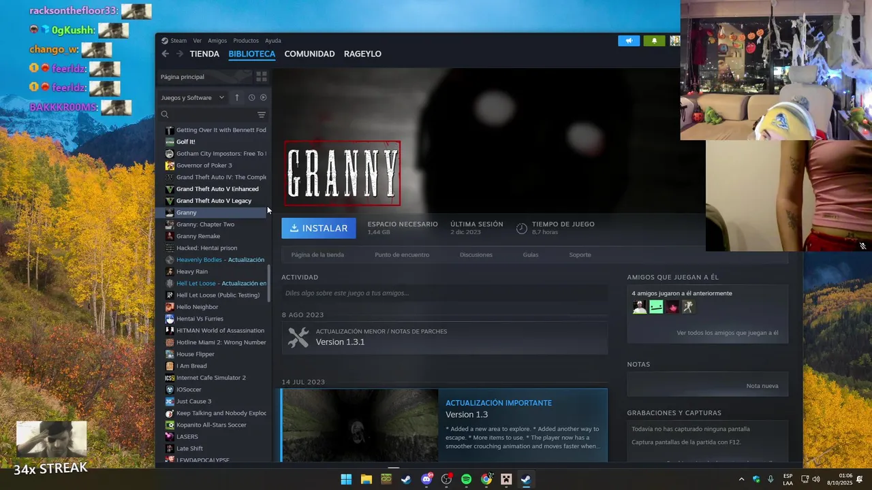Screen dimensions: 872x490
Task: Select Hello Neighbor in the library
Action: pos(215,307)
